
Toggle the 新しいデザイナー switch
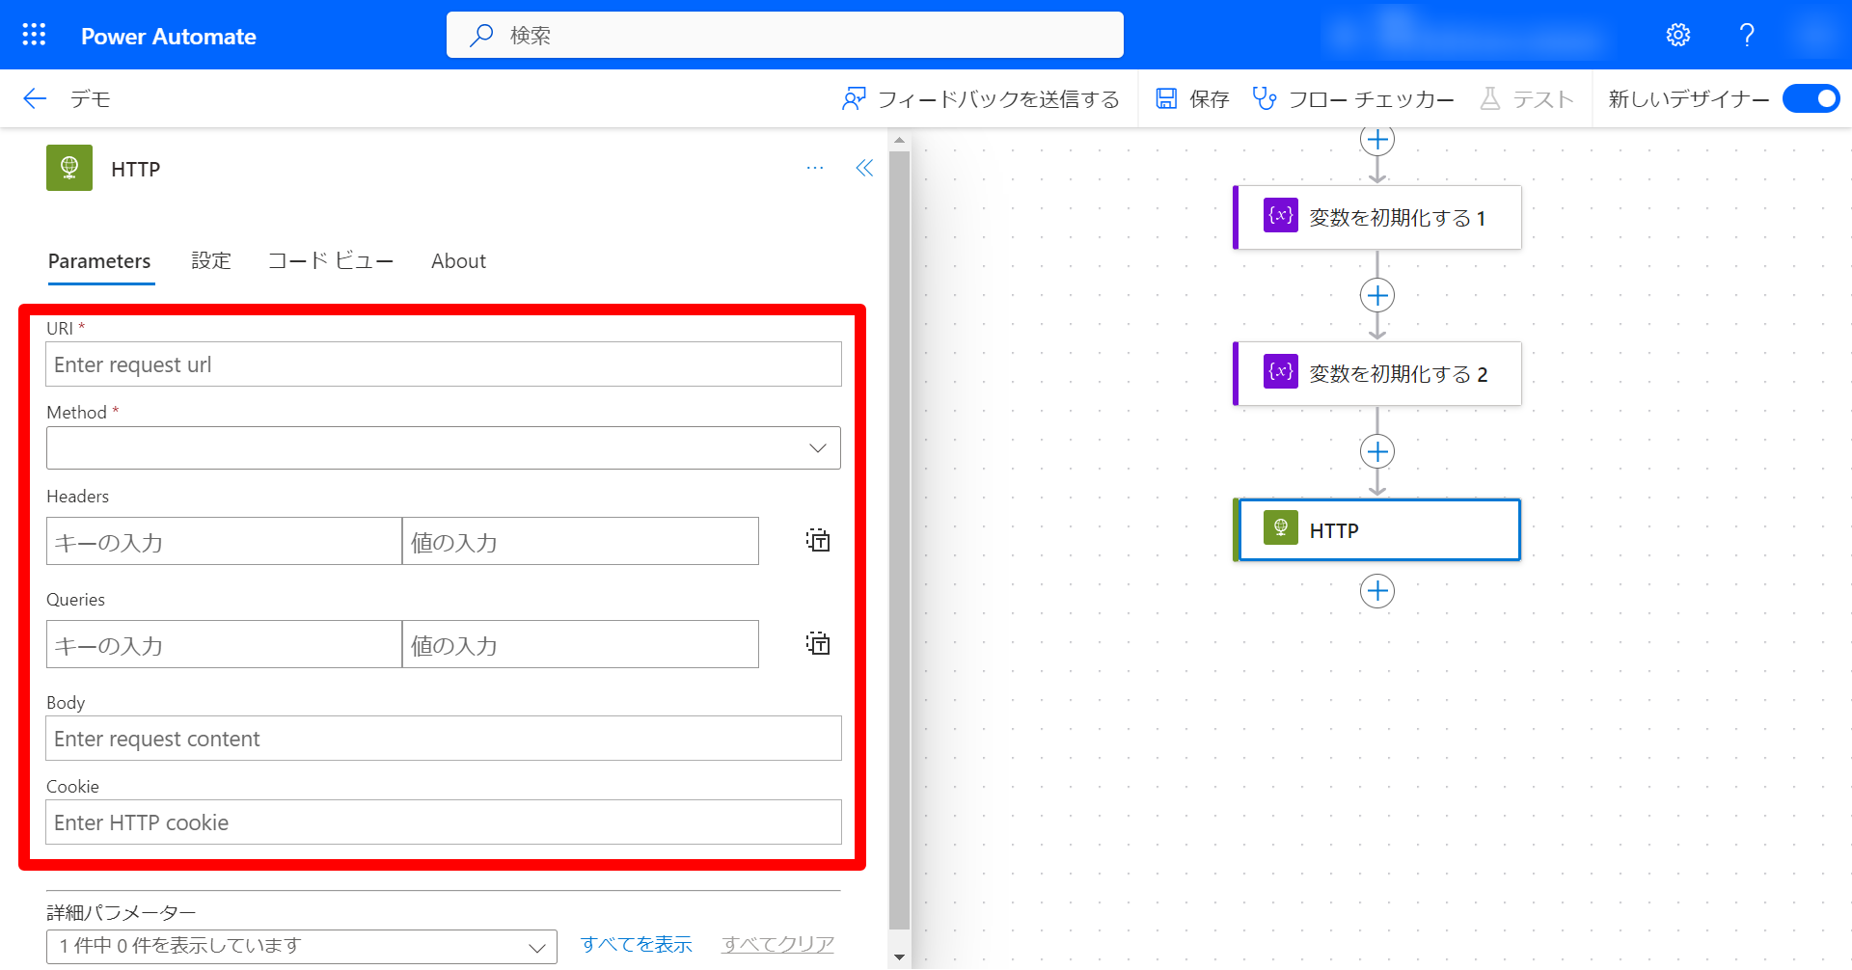tap(1811, 98)
